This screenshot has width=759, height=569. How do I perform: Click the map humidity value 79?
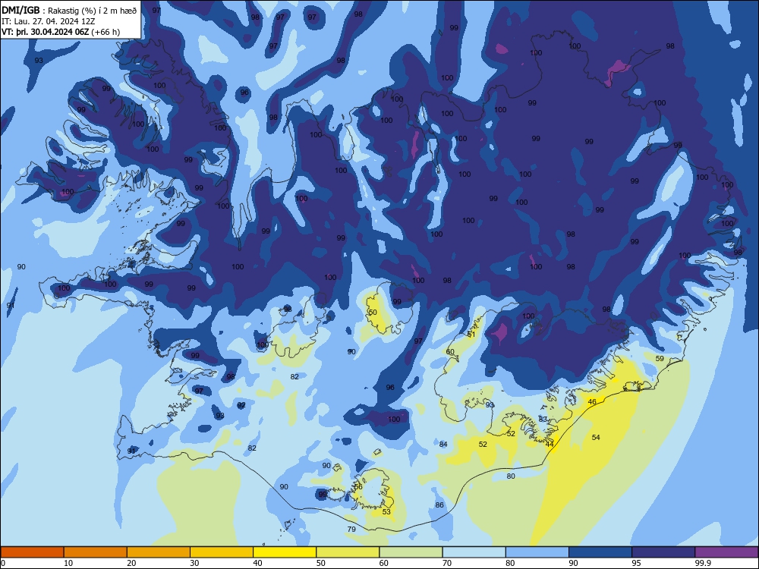351,530
